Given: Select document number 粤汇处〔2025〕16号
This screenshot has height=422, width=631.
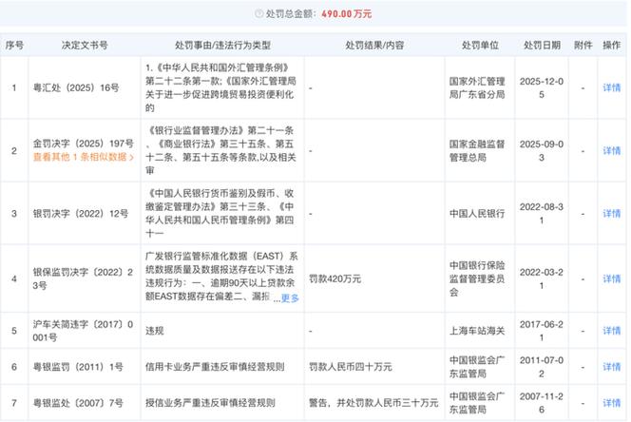Looking at the screenshot, I should [x=76, y=87].
